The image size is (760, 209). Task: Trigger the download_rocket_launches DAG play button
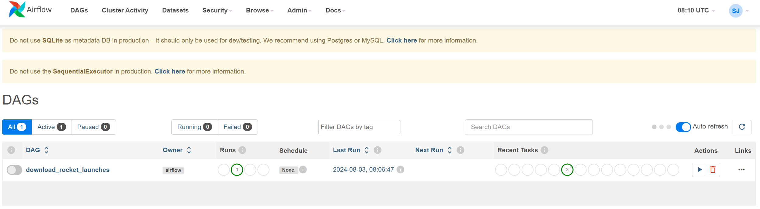pos(699,170)
